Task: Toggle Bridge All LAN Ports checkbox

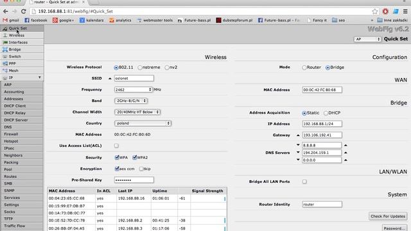Action: [x=304, y=182]
